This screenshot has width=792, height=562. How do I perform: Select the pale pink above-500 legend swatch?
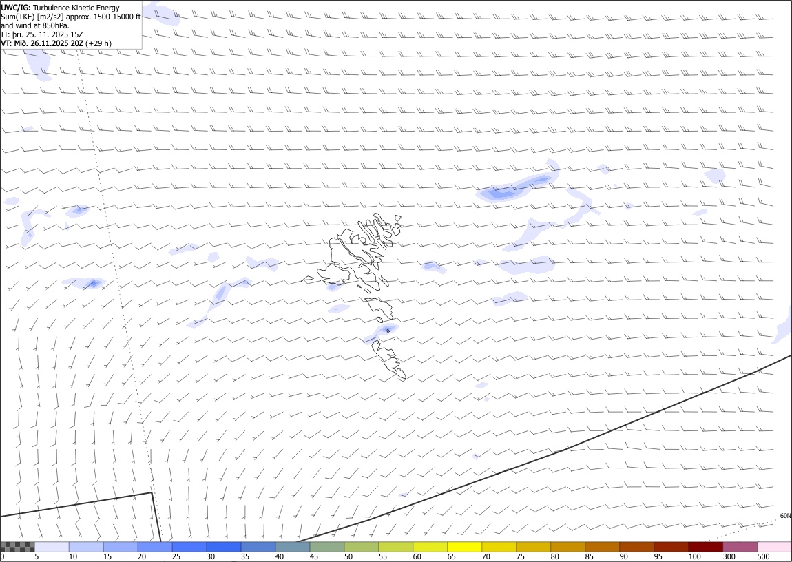774,547
